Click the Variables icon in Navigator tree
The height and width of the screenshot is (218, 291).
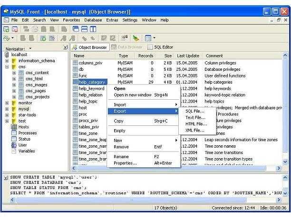point(14,151)
